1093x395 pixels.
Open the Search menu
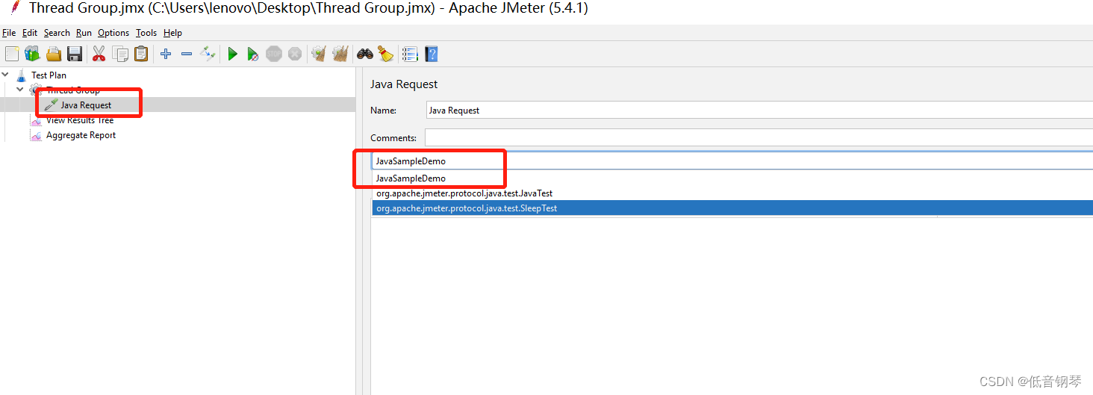pos(57,33)
